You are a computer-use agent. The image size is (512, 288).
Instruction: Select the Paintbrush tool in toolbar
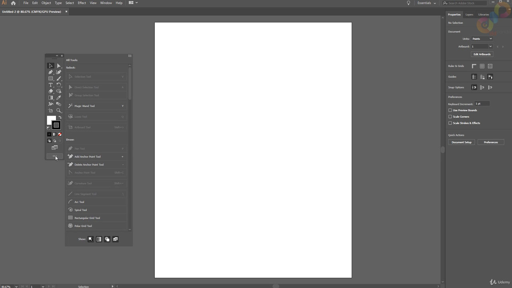pyautogui.click(x=59, y=78)
